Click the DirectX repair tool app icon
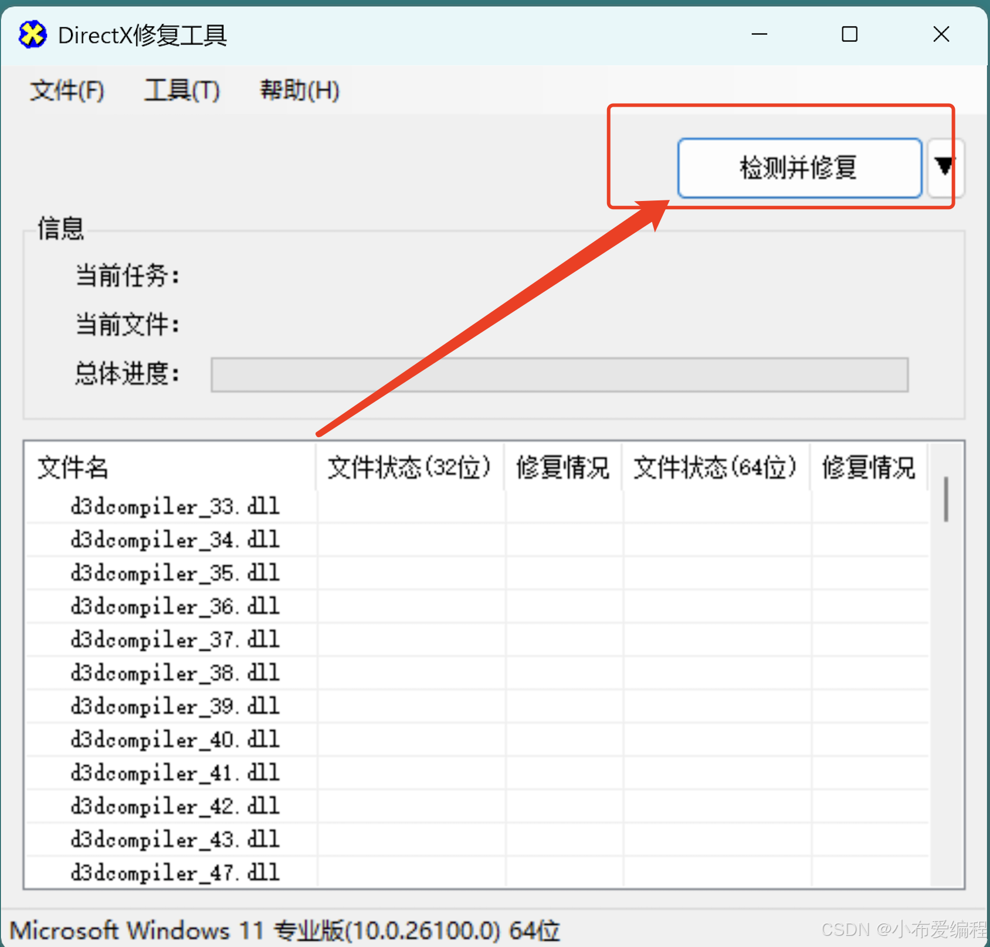The height and width of the screenshot is (947, 990). click(x=32, y=35)
